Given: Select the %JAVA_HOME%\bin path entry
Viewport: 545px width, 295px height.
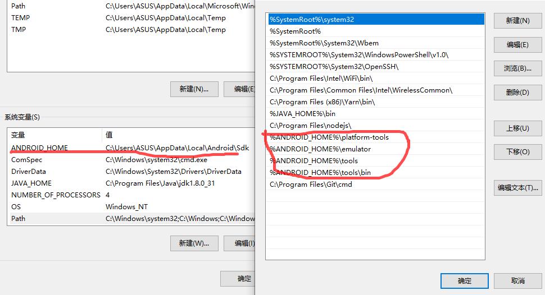Looking at the screenshot, I should click(x=375, y=114).
